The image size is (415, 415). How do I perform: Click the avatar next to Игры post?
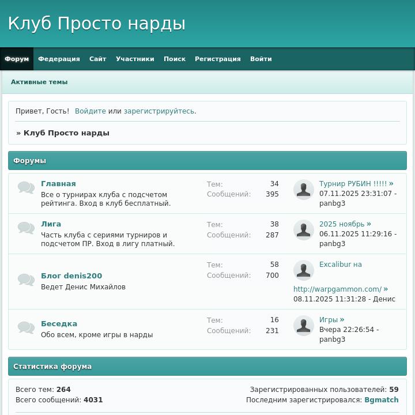click(304, 326)
